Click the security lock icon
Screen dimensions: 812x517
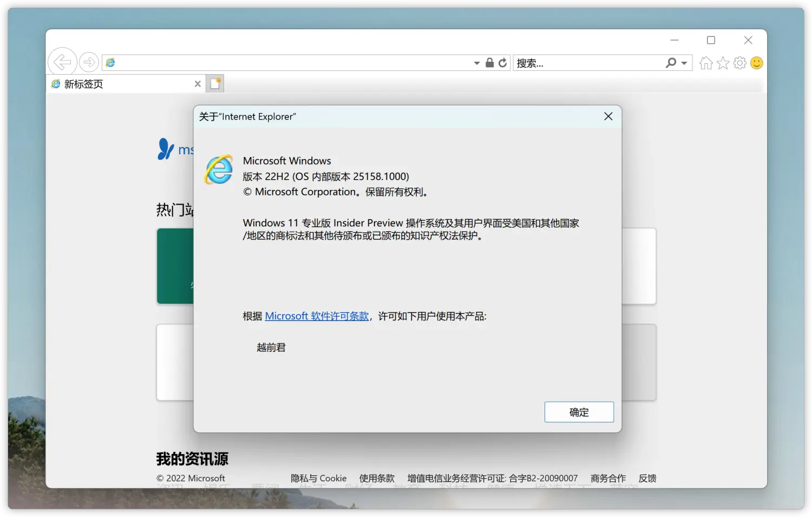[489, 63]
